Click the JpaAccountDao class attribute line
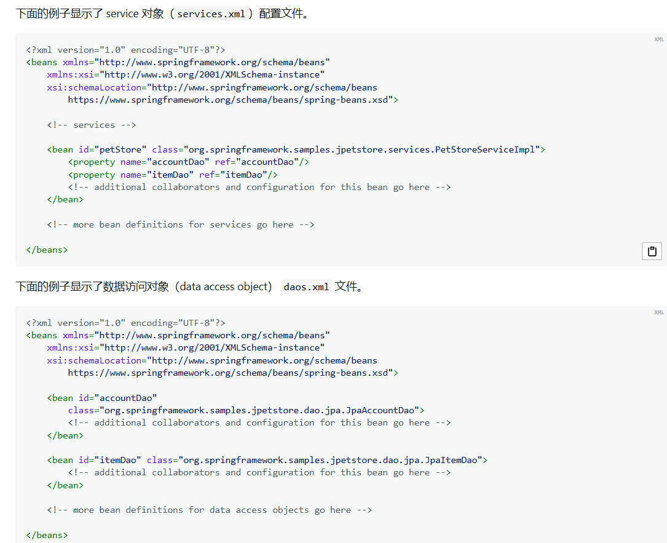Screen dimensions: 667x543 click(x=246, y=410)
